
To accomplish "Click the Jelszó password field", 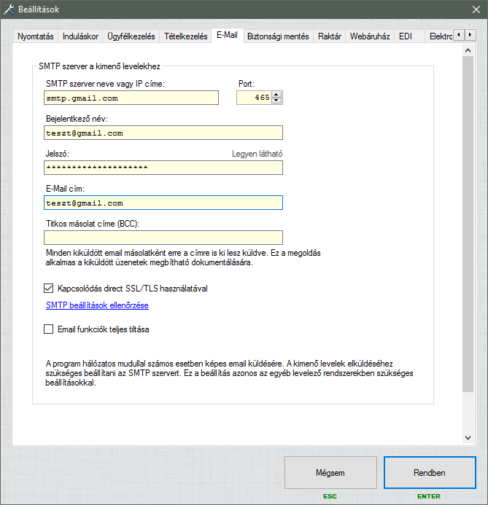I will [163, 168].
